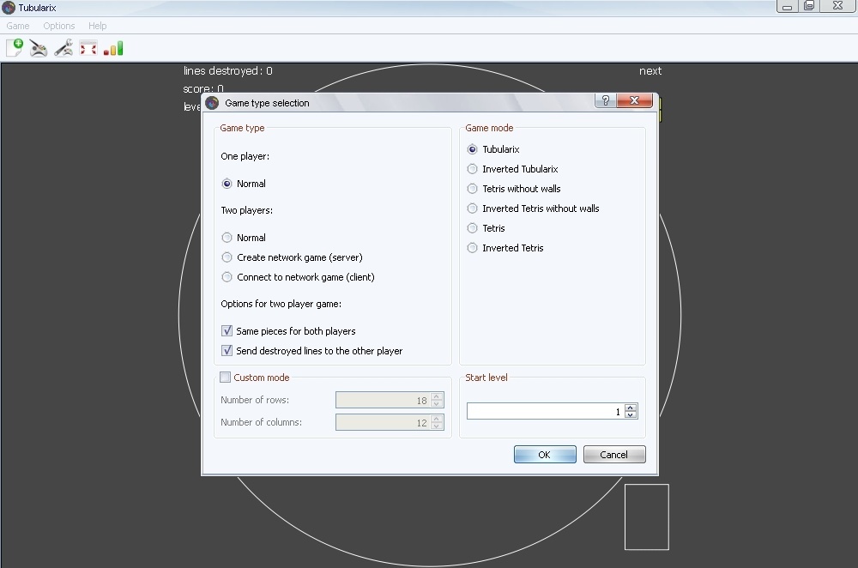Minimize the Tubularix main window
The width and height of the screenshot is (858, 568).
tap(787, 6)
